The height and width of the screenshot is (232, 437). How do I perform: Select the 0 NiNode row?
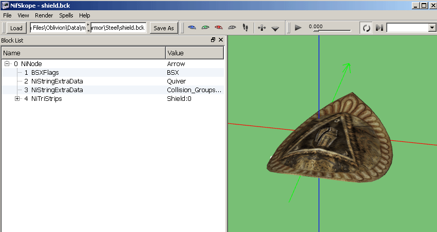(112, 64)
